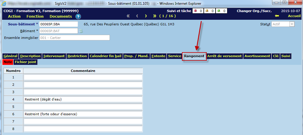Open the Fonction menu
The image size is (303, 135).
[x=35, y=17]
